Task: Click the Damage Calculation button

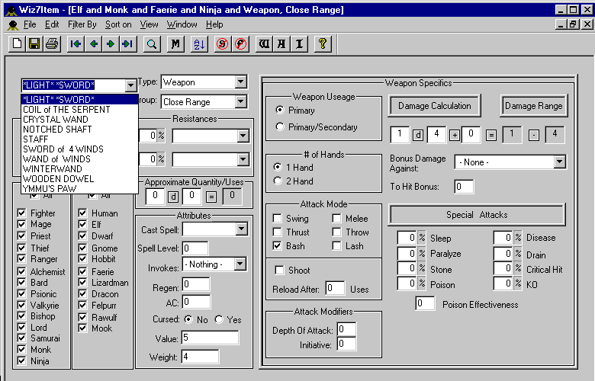Action: pos(435,106)
